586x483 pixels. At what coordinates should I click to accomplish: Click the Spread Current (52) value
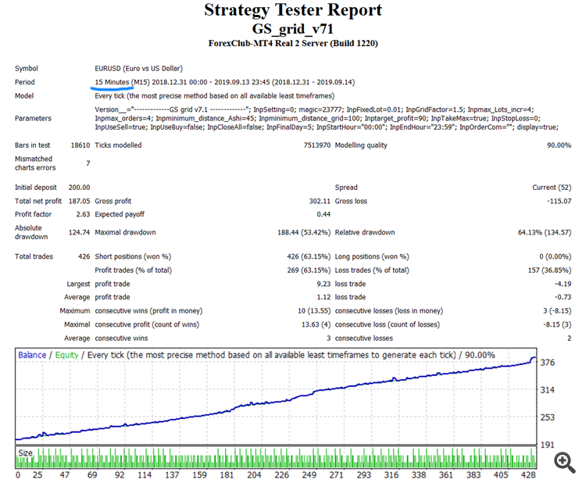[552, 188]
